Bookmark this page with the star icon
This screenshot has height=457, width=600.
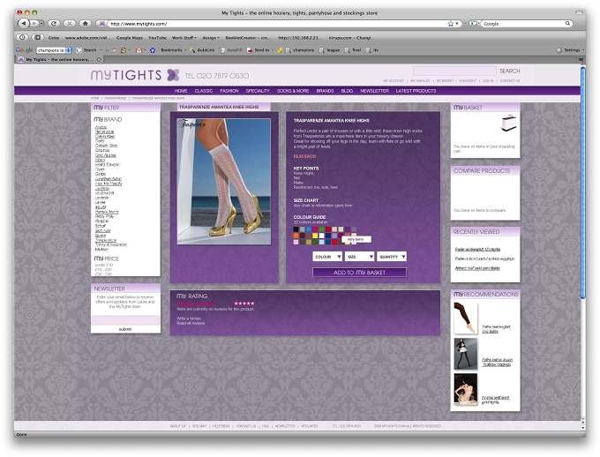(450, 24)
